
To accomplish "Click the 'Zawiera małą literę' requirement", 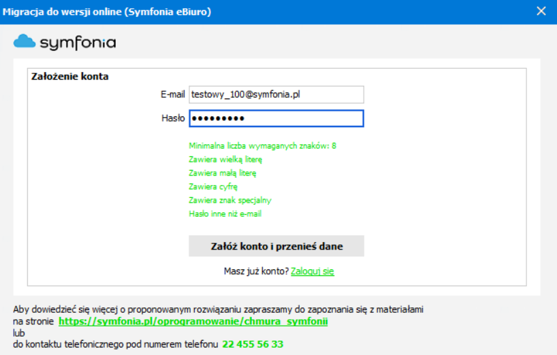I will point(223,173).
